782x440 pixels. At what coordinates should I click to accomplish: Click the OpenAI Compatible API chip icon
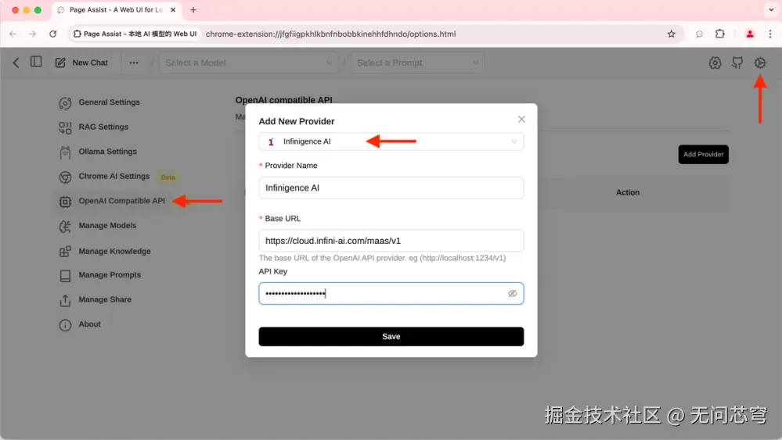65,202
